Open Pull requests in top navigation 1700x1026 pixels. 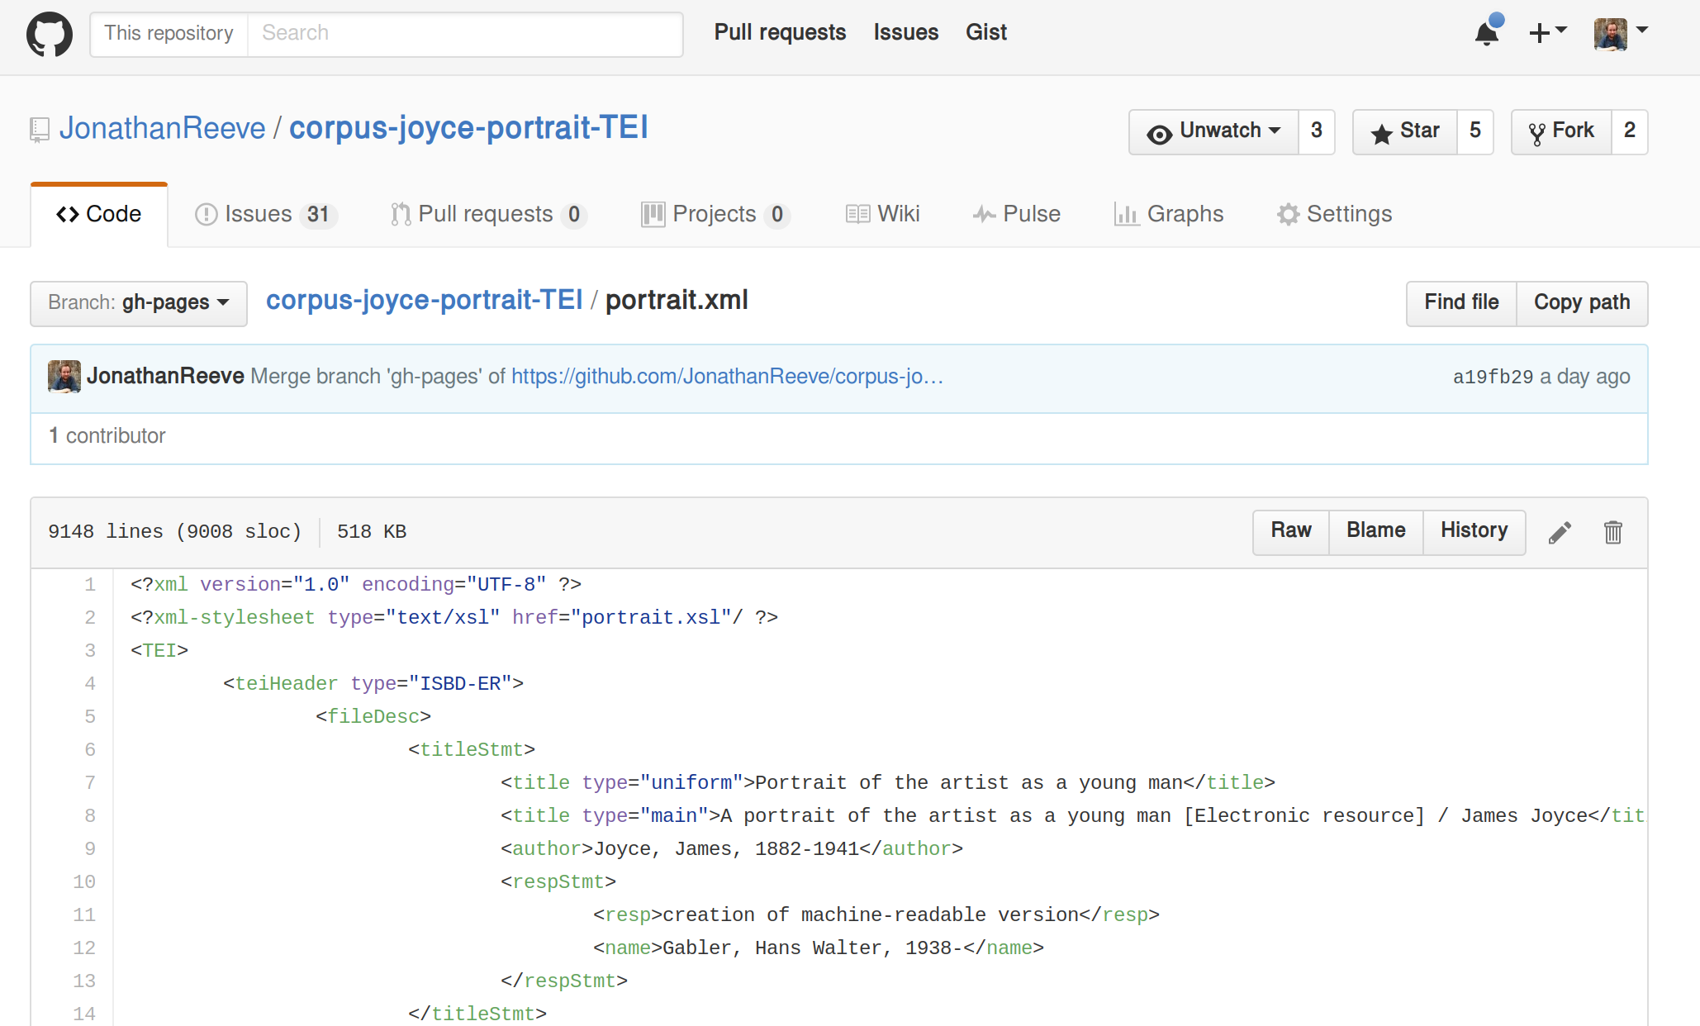click(x=780, y=32)
